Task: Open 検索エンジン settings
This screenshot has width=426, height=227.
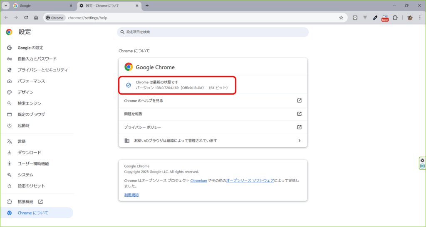Action: coord(37,103)
